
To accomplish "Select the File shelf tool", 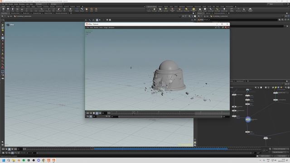I will (x=87, y=9).
